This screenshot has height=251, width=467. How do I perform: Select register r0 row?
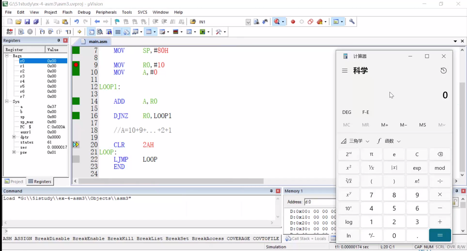[35, 61]
